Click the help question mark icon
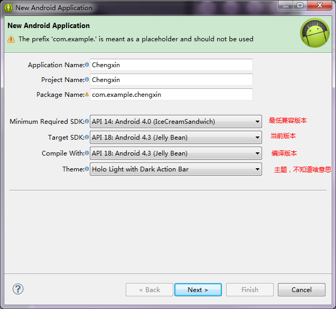The height and width of the screenshot is (309, 336). (x=18, y=289)
